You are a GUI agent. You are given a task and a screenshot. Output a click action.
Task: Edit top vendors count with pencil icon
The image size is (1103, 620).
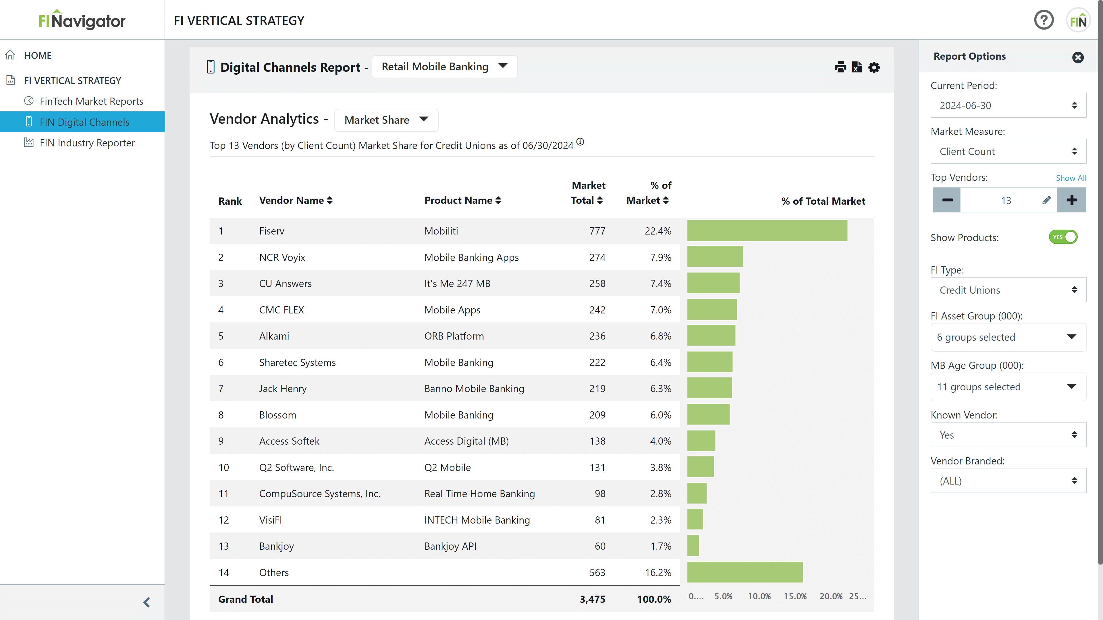(1046, 200)
